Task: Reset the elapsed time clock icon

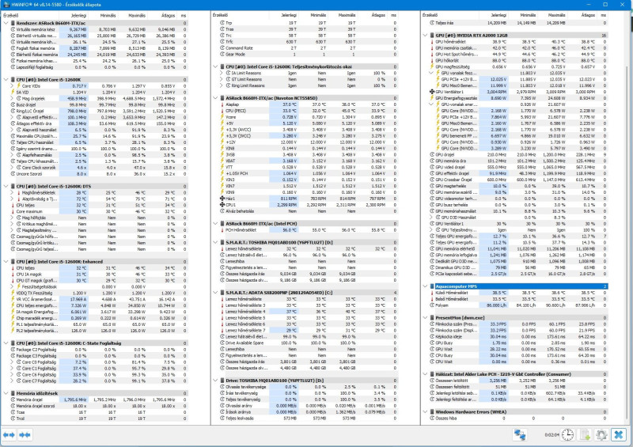Action: pyautogui.click(x=567, y=435)
